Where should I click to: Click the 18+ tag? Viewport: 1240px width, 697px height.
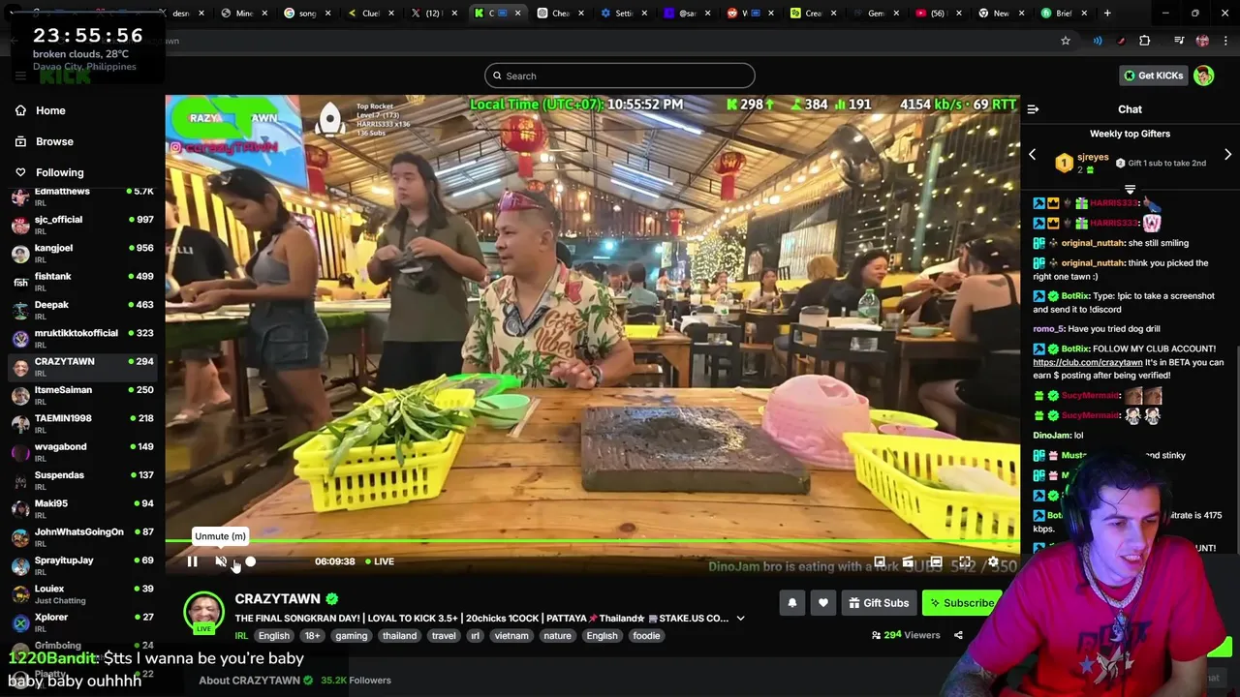[x=312, y=636]
